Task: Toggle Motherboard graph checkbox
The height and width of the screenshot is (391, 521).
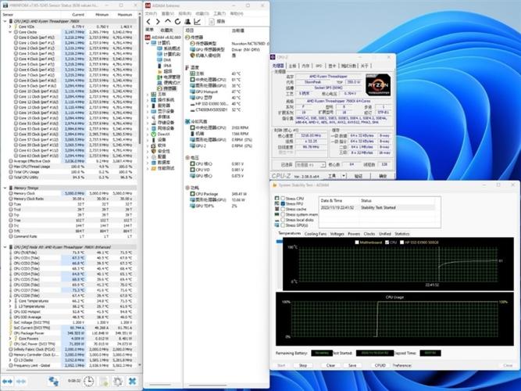Action: 357,242
